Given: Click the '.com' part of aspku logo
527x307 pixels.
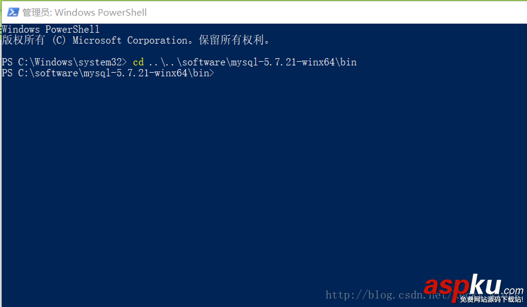Looking at the screenshot, I should (512, 291).
